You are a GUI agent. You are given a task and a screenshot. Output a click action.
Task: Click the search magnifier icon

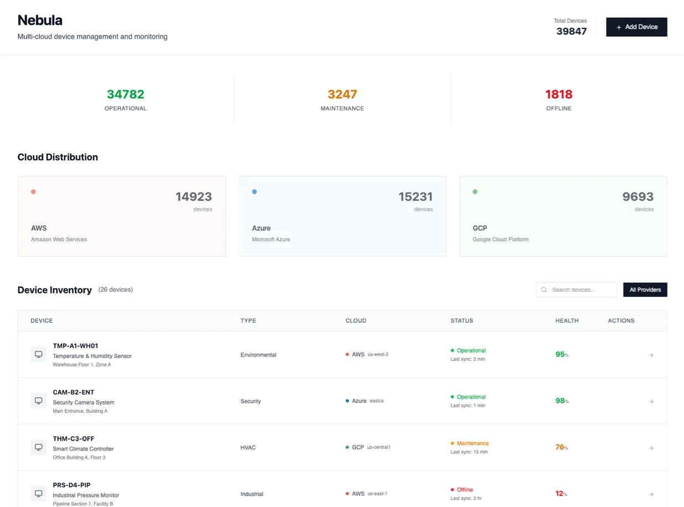pos(544,290)
